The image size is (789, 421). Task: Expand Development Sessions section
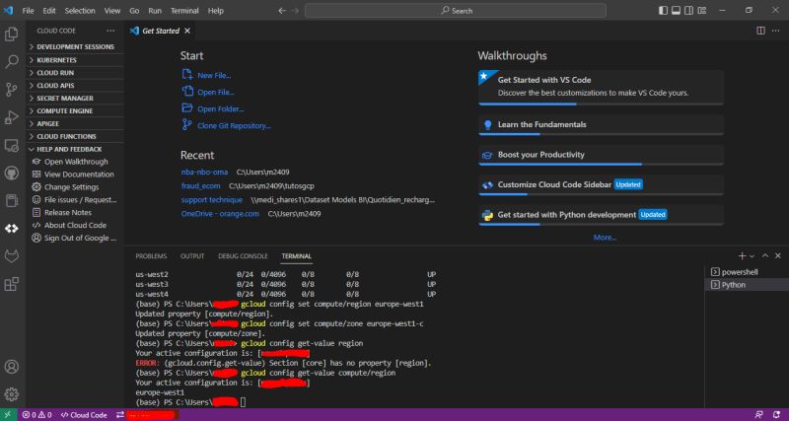pos(75,46)
